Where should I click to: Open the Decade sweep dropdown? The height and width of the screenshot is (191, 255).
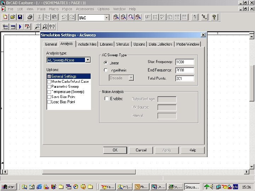coord(131,78)
